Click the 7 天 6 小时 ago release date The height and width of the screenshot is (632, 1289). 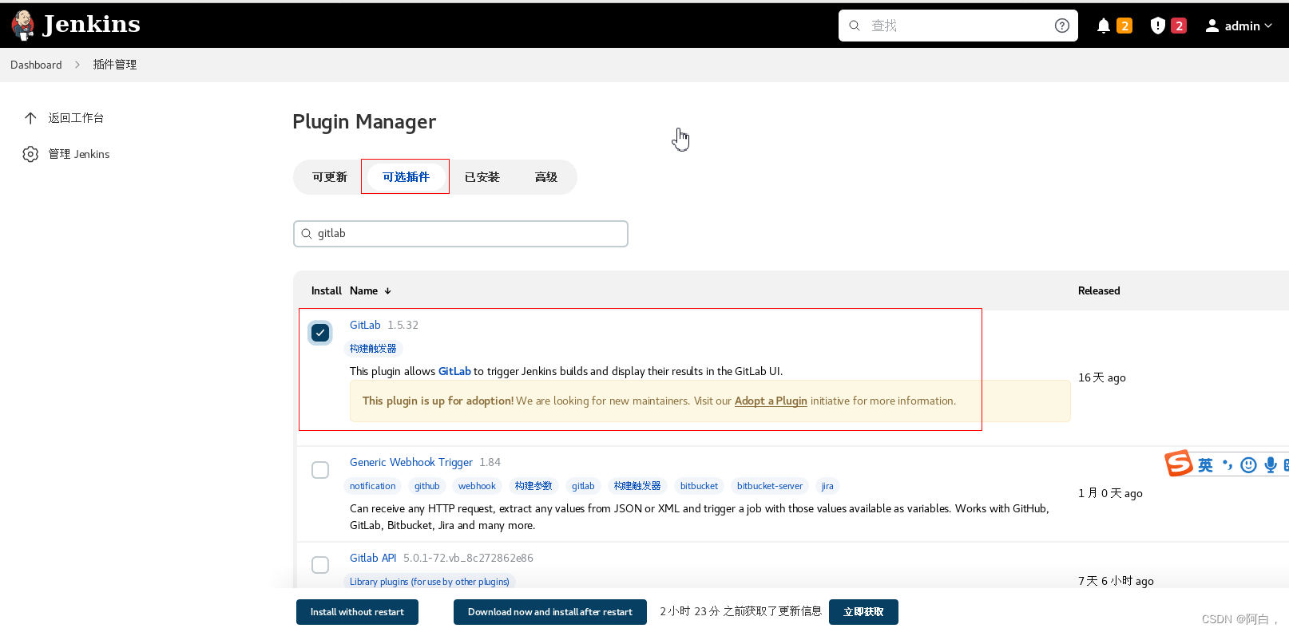click(1116, 581)
